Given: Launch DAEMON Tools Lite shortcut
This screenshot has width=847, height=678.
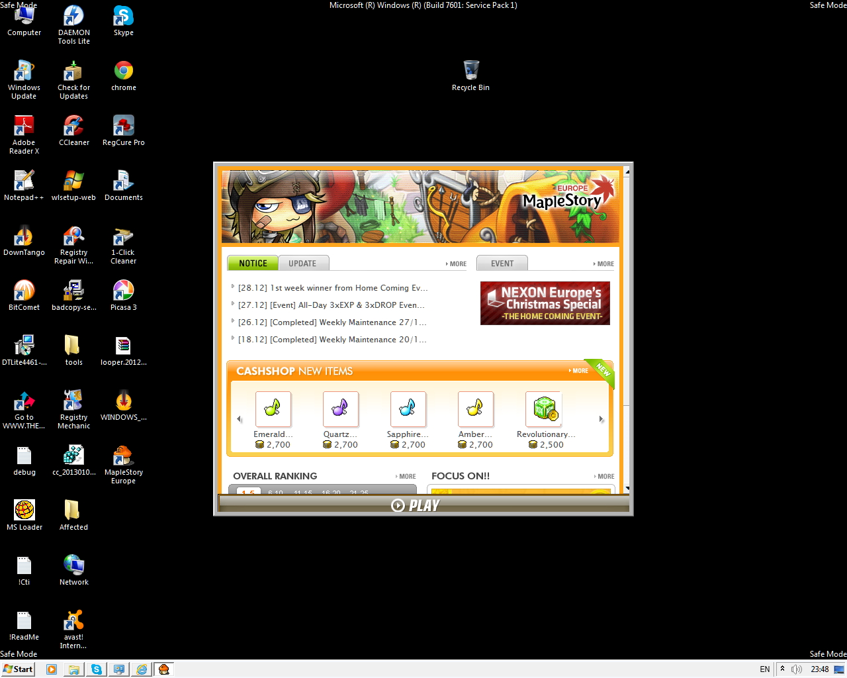Looking at the screenshot, I should pos(73,25).
